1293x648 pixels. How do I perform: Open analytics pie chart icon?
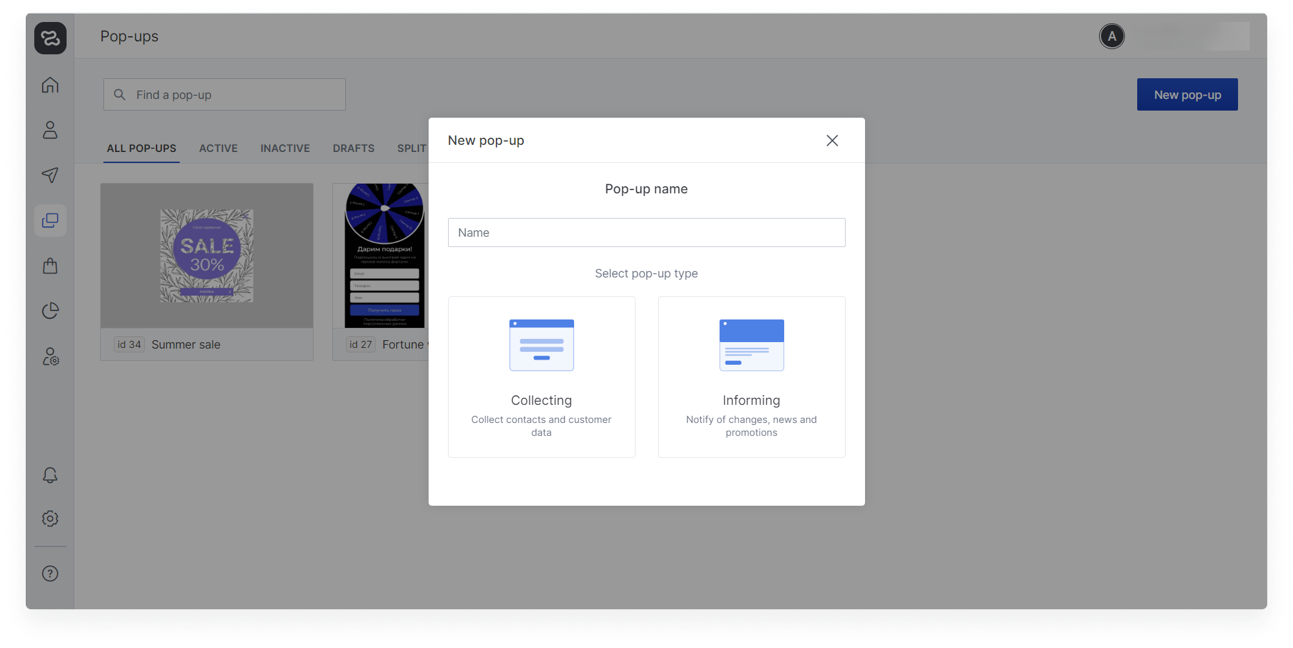pyautogui.click(x=50, y=311)
